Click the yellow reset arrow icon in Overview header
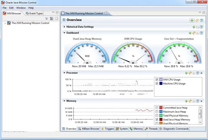This screenshot has height=140, width=208. tap(197, 20)
